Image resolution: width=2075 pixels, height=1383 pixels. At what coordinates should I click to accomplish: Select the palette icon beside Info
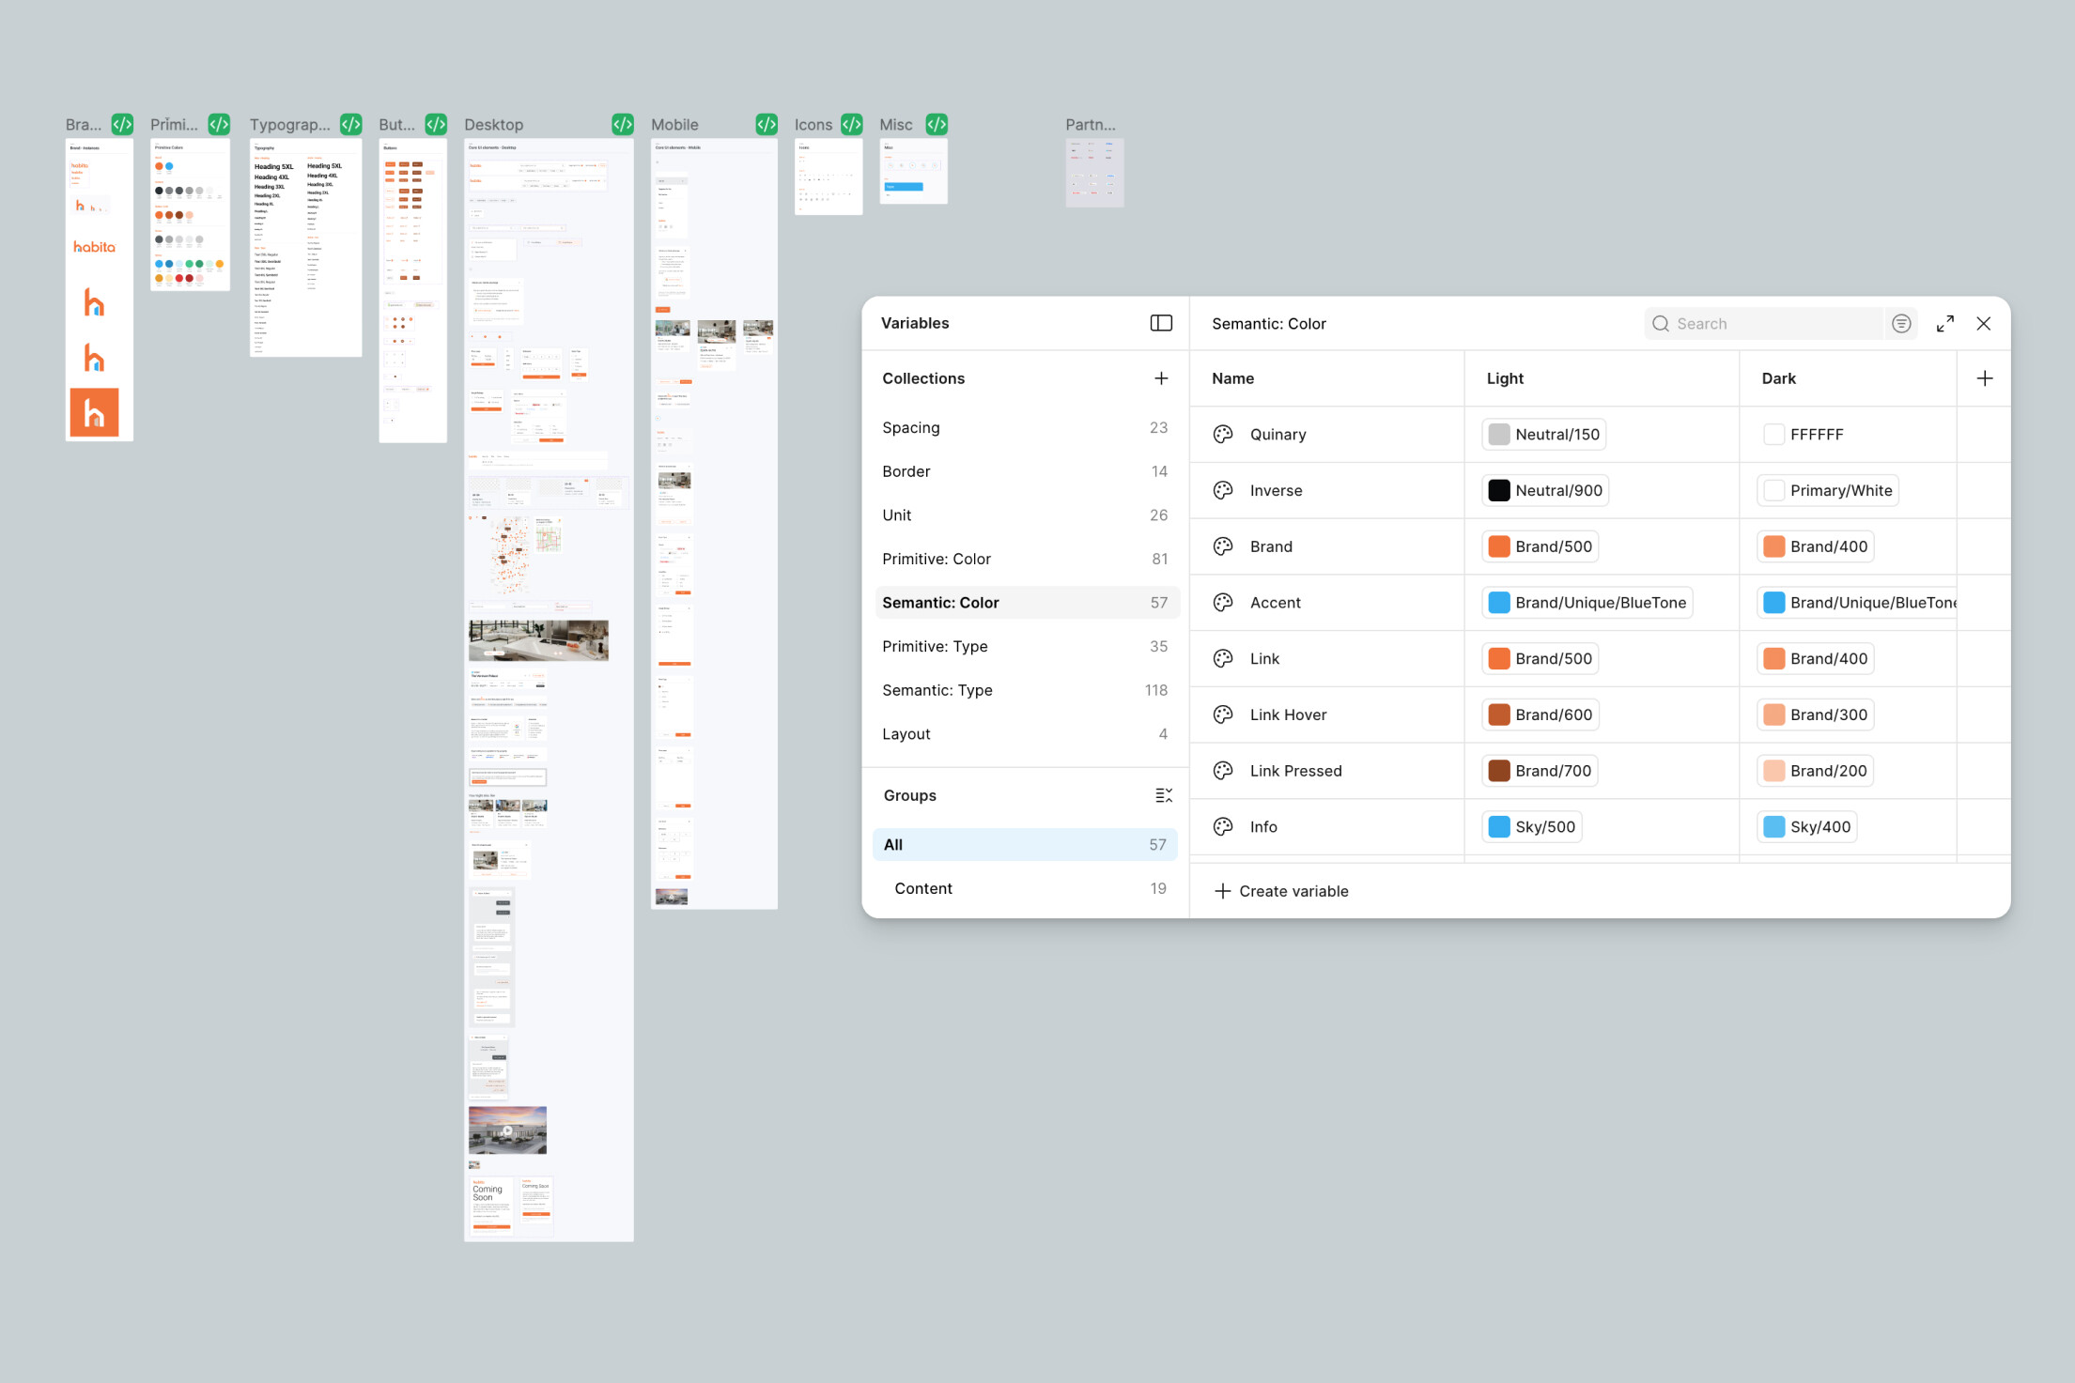(x=1222, y=826)
